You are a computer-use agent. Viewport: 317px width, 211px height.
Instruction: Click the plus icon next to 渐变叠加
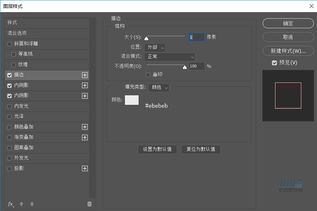85,138
